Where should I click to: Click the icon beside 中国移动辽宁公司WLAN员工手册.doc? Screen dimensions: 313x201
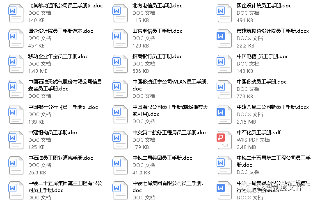(120, 89)
